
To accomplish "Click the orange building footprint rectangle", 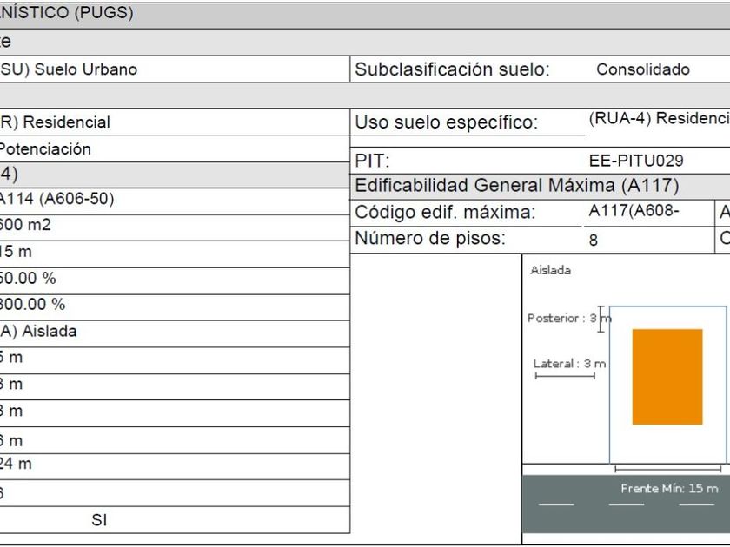I will (x=667, y=377).
